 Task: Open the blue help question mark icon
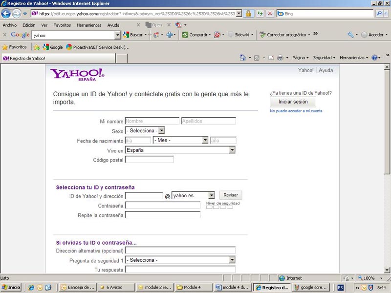[374, 58]
